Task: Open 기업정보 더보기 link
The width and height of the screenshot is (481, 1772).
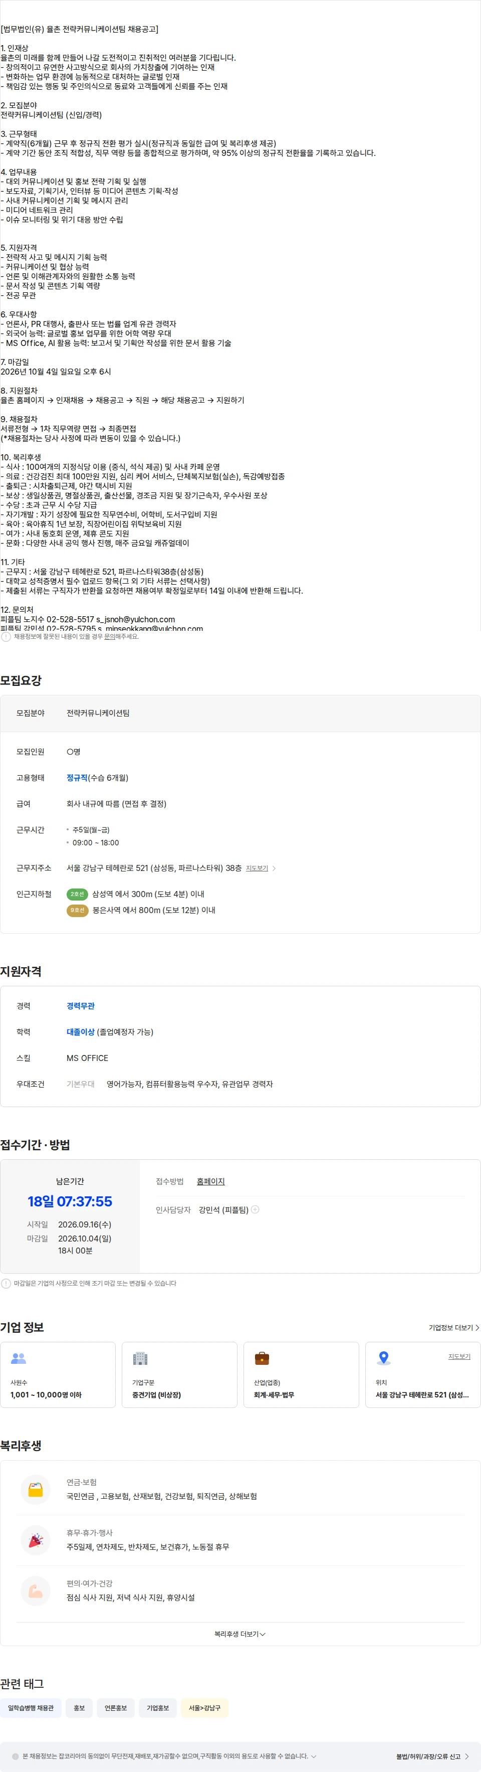Action: click(x=453, y=1328)
